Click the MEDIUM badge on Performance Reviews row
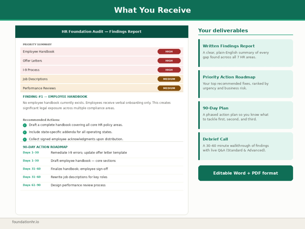This screenshot has height=229, width=305. (169, 88)
